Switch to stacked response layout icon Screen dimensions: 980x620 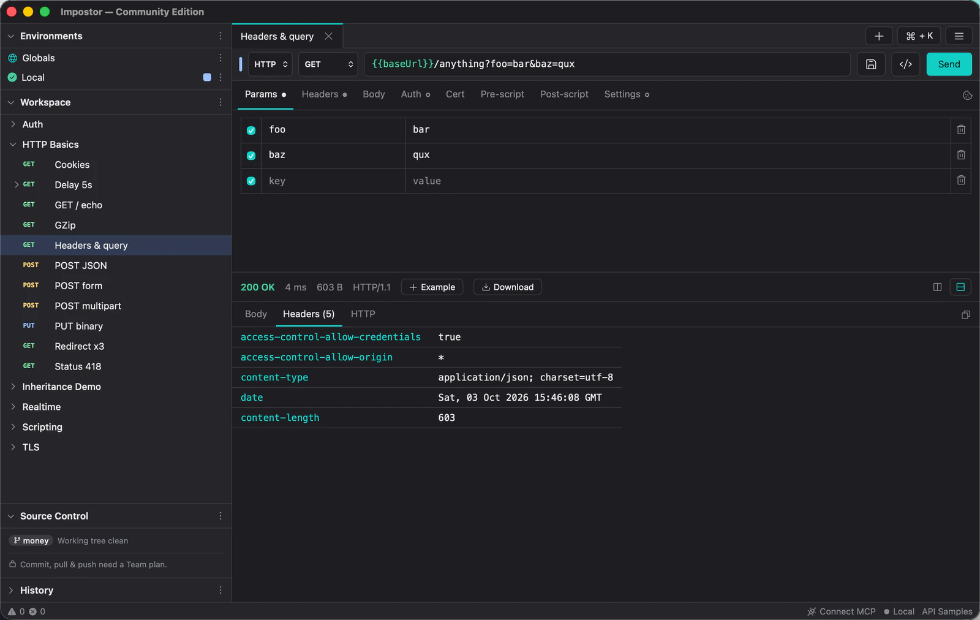960,287
